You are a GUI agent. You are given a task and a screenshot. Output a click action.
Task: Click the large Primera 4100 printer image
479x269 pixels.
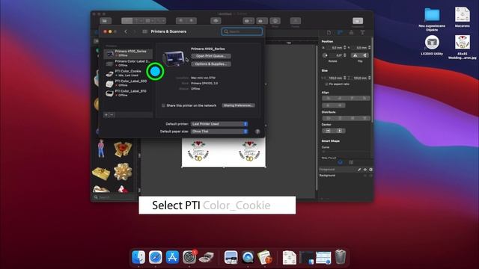174,58
